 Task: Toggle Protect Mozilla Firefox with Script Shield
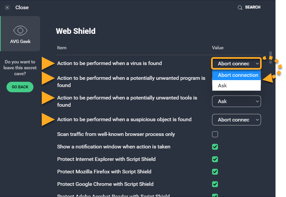point(215,172)
